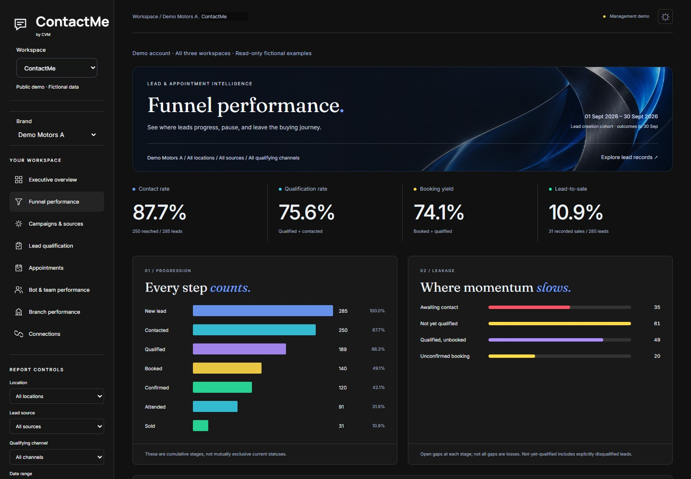Open the All locations dropdown
This screenshot has width=691, height=479.
(57, 396)
